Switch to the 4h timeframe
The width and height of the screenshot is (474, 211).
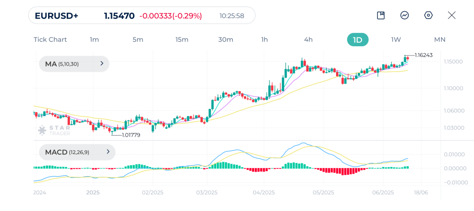click(308, 39)
